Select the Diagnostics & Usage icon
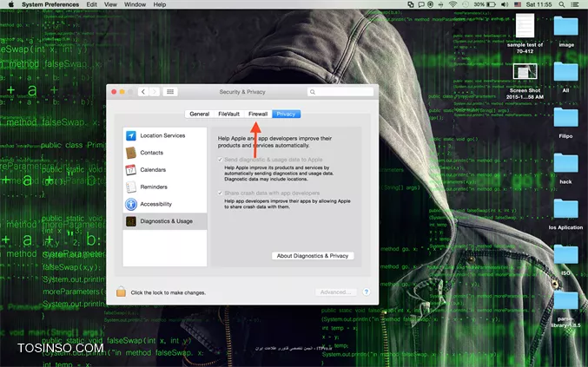The height and width of the screenshot is (367, 588). tap(131, 221)
